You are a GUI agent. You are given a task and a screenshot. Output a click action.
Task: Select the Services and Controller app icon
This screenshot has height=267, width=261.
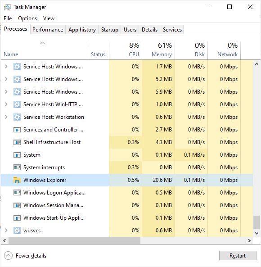coord(17,130)
